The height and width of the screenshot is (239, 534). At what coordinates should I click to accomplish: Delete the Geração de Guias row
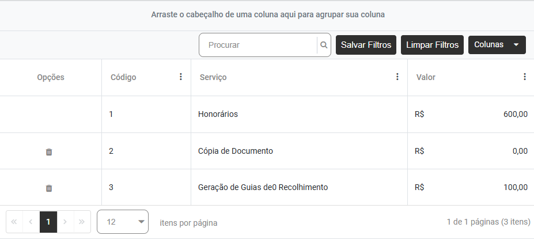coord(49,188)
